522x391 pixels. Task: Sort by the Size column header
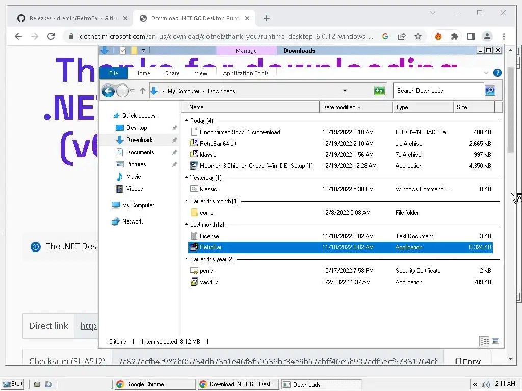pyautogui.click(x=474, y=107)
